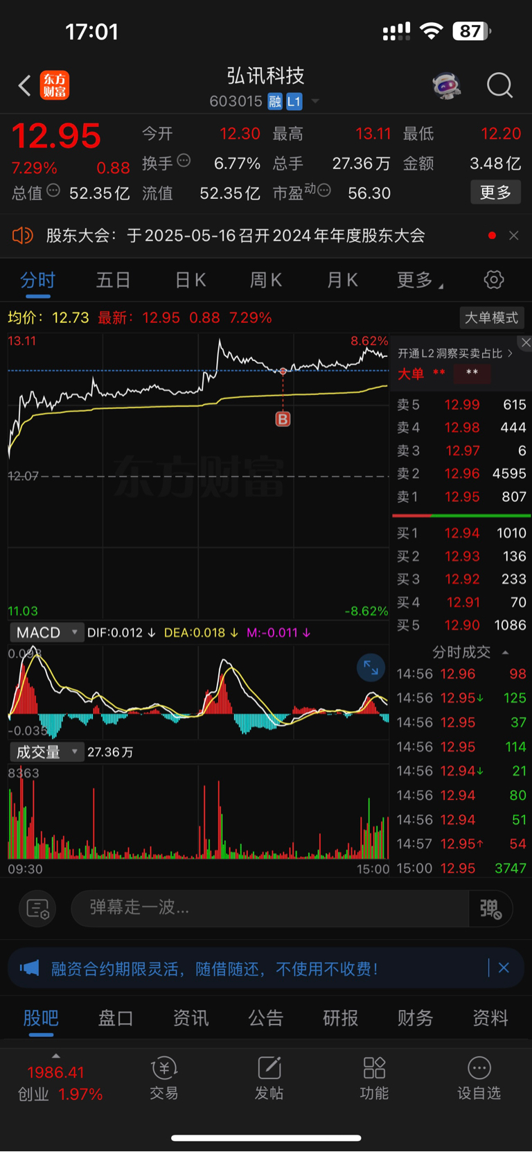Tap the Wi-Fi icon in status bar
This screenshot has height=1152, width=532.
coord(432,31)
